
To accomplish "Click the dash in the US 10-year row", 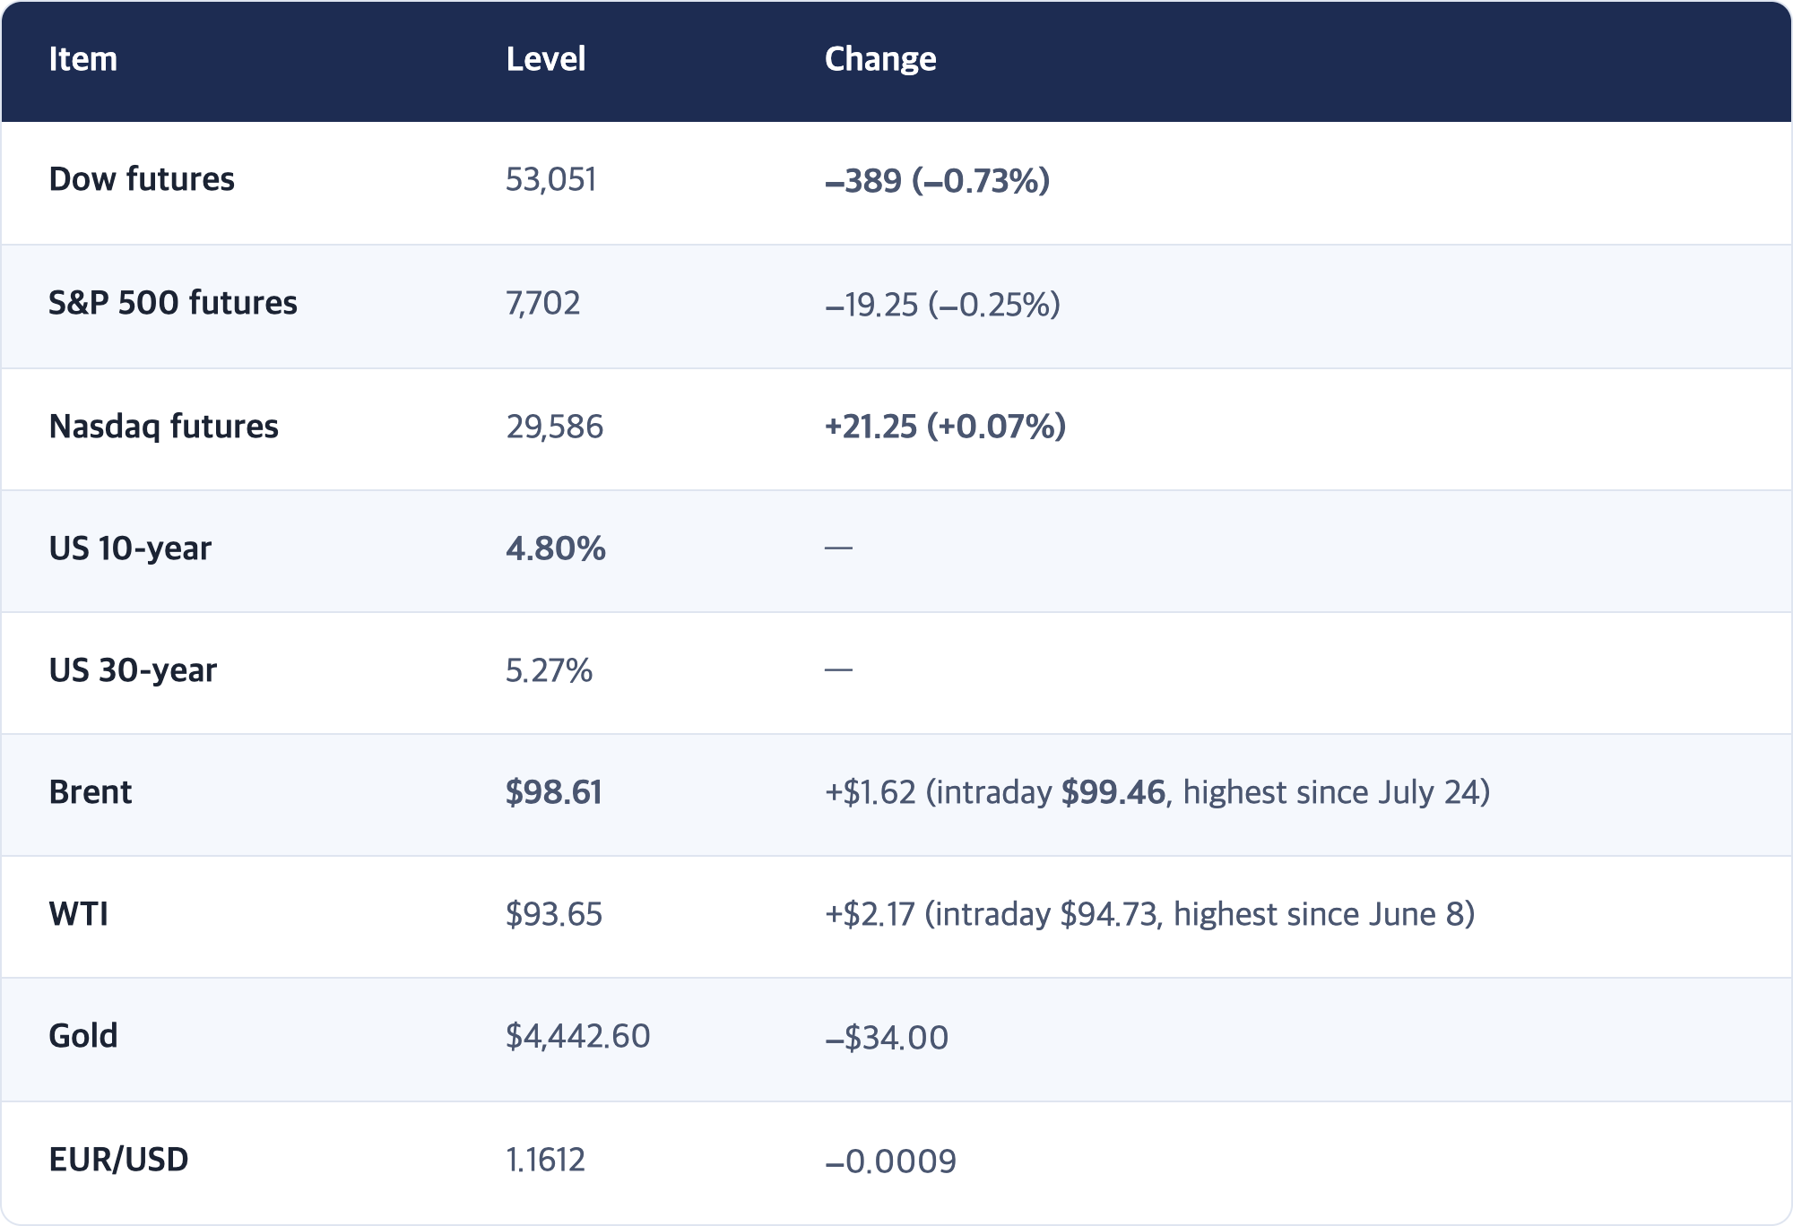I will pyautogui.click(x=838, y=547).
